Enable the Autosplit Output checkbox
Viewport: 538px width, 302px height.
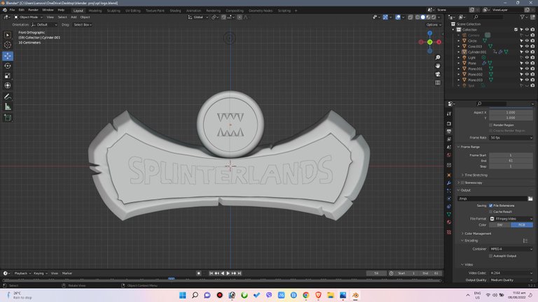(x=490, y=256)
